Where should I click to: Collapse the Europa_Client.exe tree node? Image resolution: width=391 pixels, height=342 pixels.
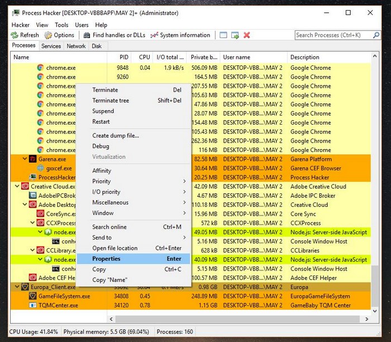[17, 287]
